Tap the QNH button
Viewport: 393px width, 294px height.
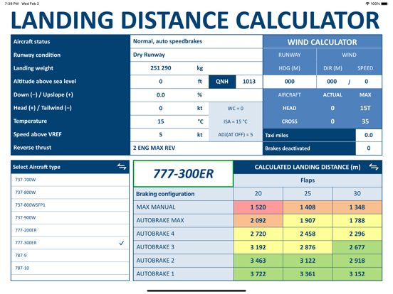(x=222, y=82)
